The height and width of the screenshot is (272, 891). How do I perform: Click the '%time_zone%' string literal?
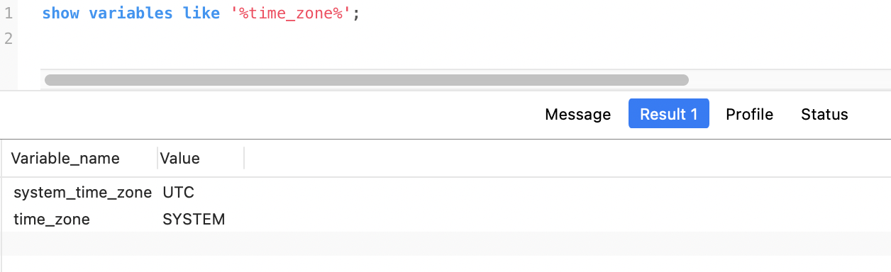point(291,13)
